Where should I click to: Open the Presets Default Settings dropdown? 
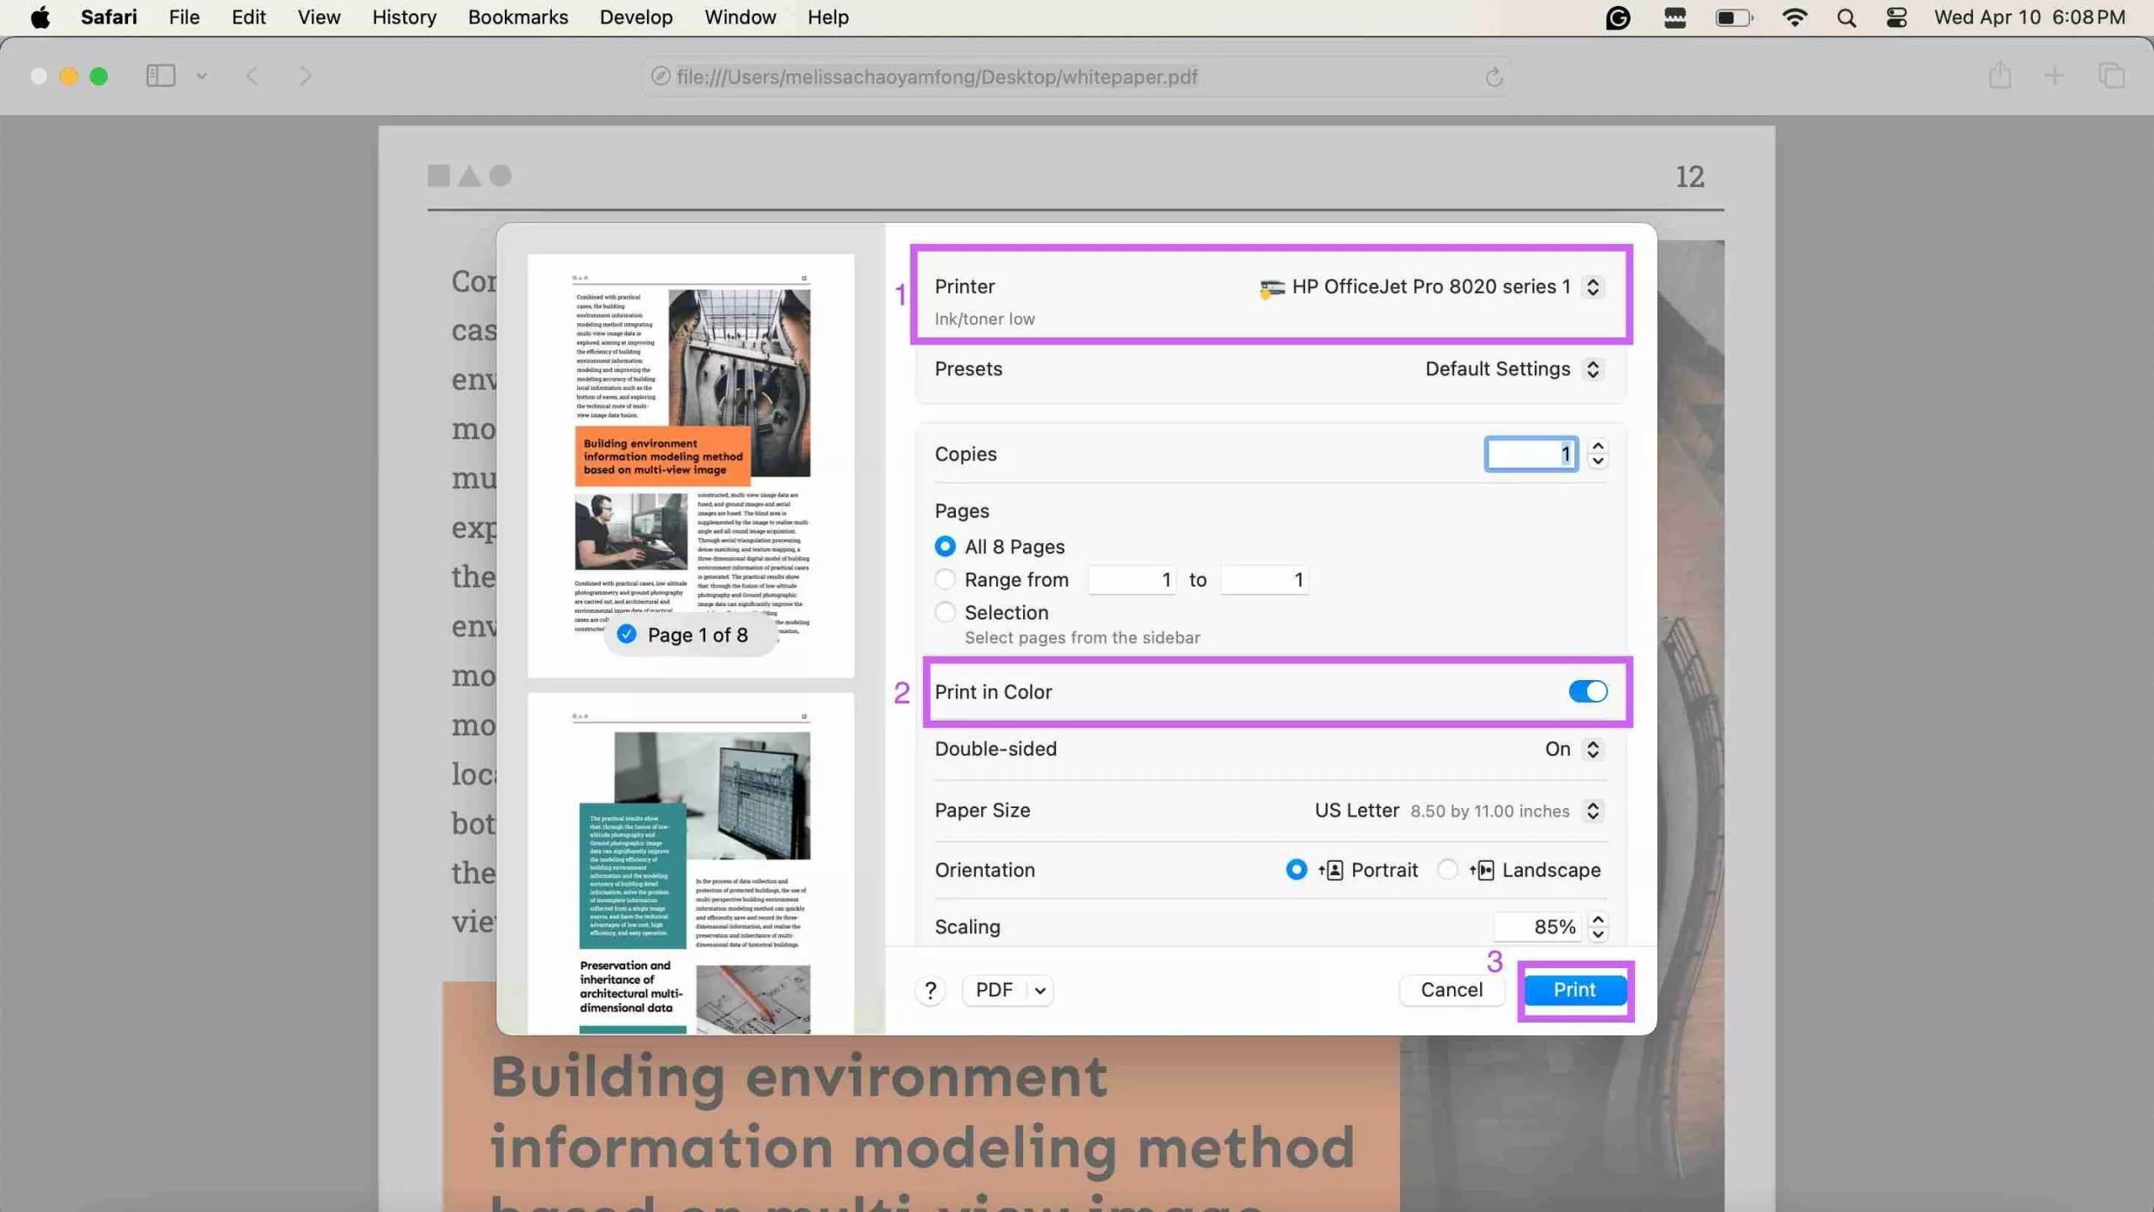coord(1593,369)
